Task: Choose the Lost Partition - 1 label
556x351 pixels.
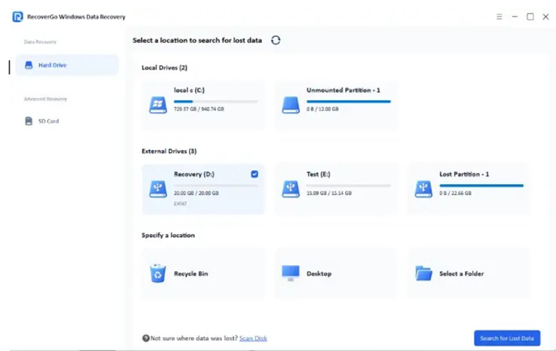Action: (464, 174)
